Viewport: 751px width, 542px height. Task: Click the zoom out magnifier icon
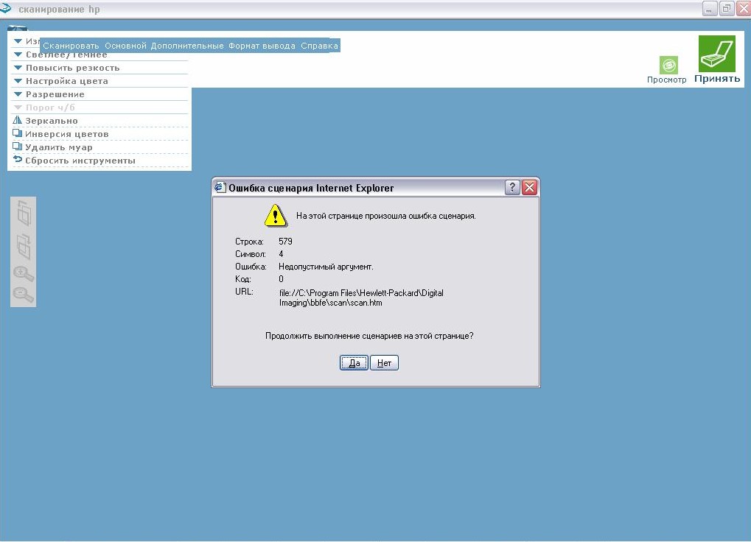(x=24, y=295)
